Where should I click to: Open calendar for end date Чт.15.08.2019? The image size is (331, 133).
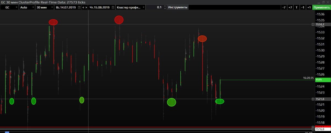(113, 7)
